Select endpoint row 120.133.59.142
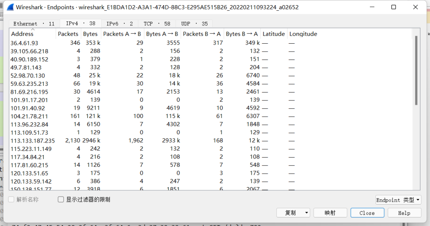 (x=210, y=182)
